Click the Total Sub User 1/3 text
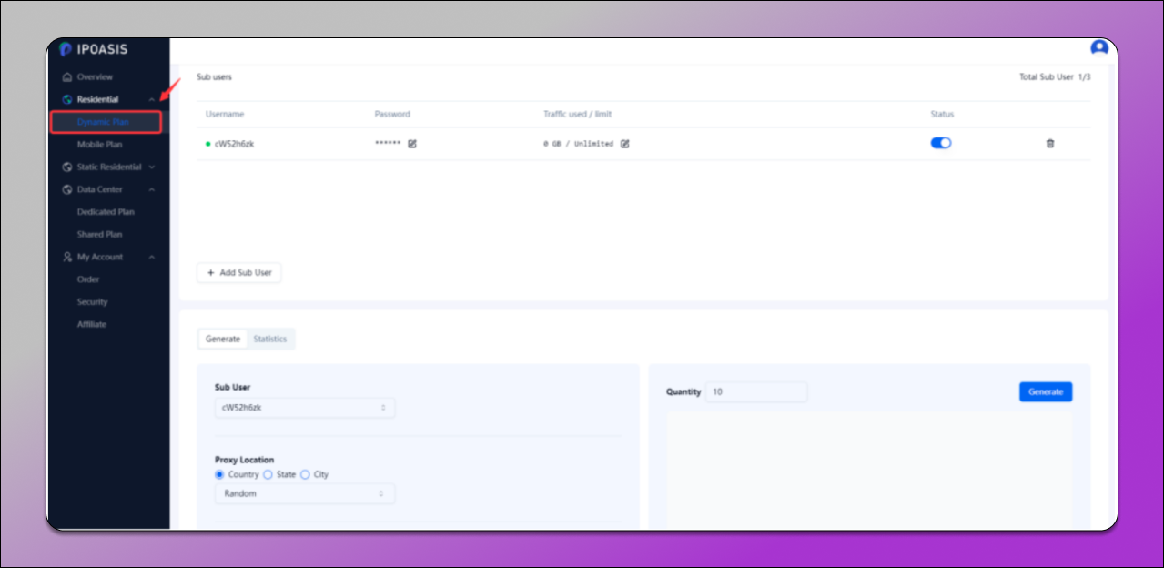The height and width of the screenshot is (568, 1164). pos(1055,77)
